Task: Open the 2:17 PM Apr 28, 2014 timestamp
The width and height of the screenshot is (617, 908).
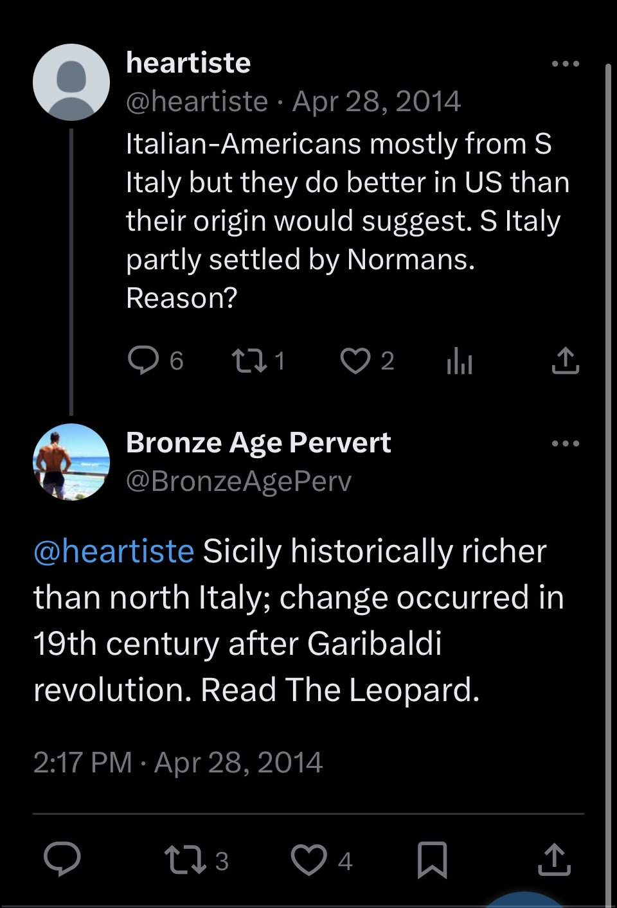Action: tap(178, 763)
